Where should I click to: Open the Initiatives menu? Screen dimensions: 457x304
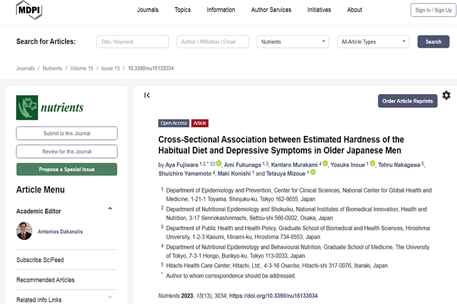[x=319, y=10]
